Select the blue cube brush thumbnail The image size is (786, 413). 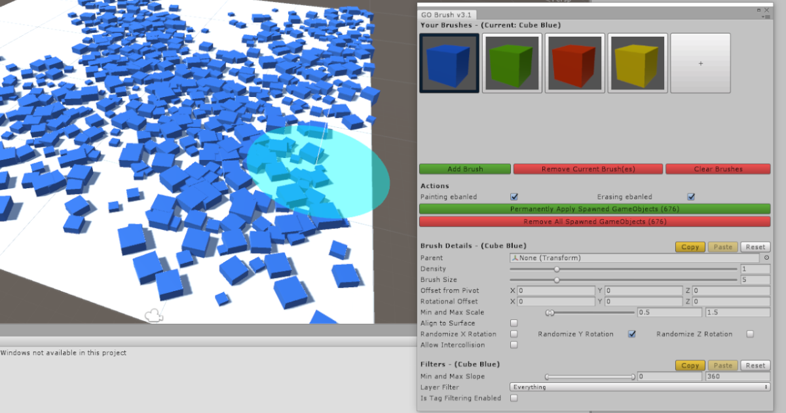pyautogui.click(x=449, y=62)
